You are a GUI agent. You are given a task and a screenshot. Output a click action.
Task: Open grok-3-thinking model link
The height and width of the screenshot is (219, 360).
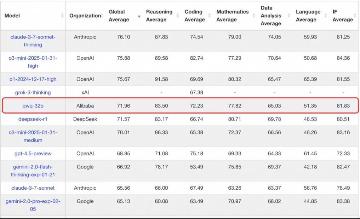pyautogui.click(x=33, y=92)
